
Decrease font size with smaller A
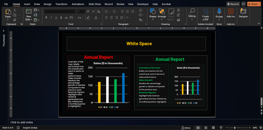coord(93,11)
